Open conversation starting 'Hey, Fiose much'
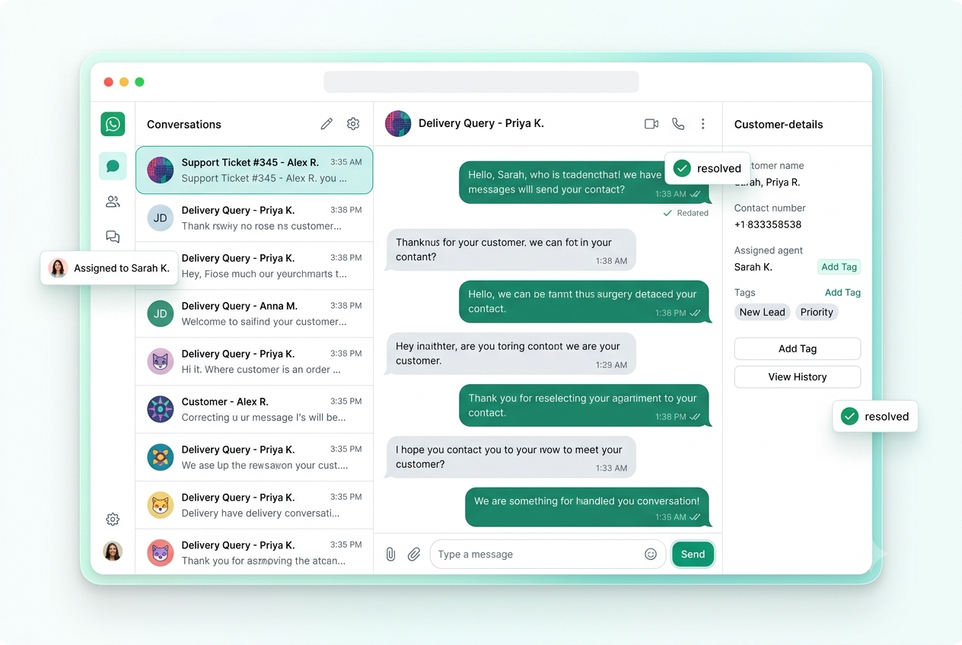This screenshot has width=962, height=645. tap(254, 266)
